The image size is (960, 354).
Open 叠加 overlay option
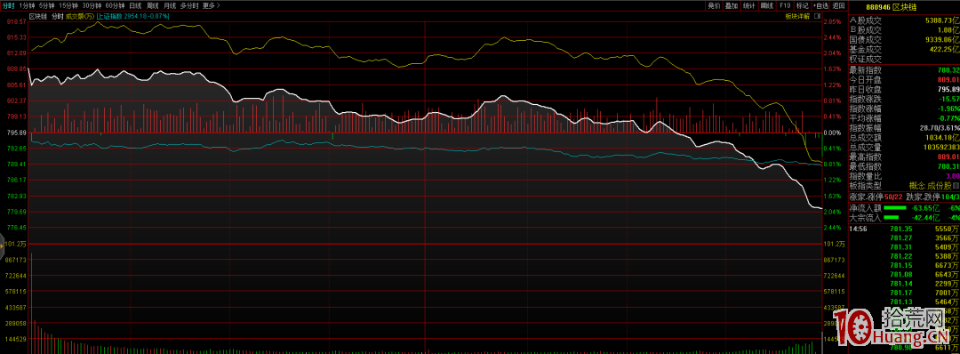pos(731,5)
